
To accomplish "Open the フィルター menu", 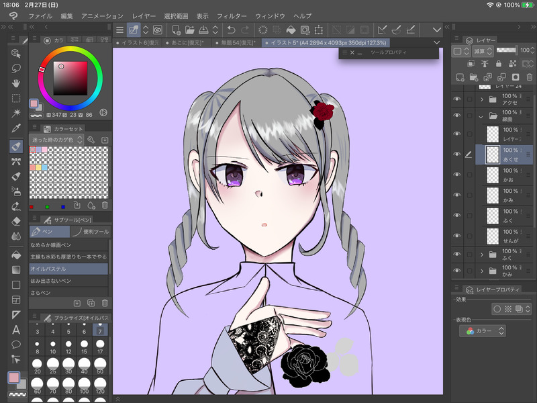I will click(x=232, y=16).
